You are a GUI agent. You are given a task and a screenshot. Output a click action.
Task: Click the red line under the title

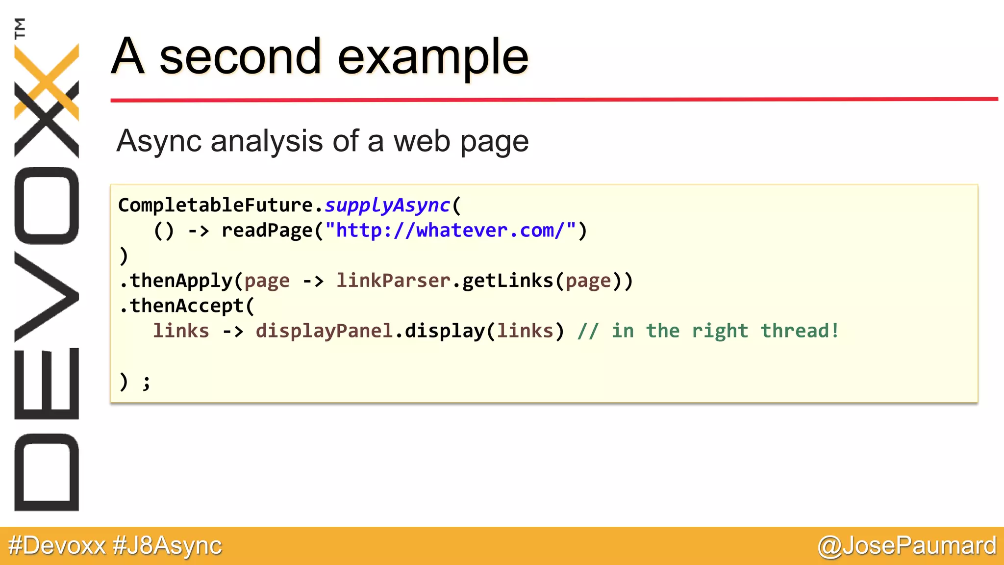(x=554, y=100)
